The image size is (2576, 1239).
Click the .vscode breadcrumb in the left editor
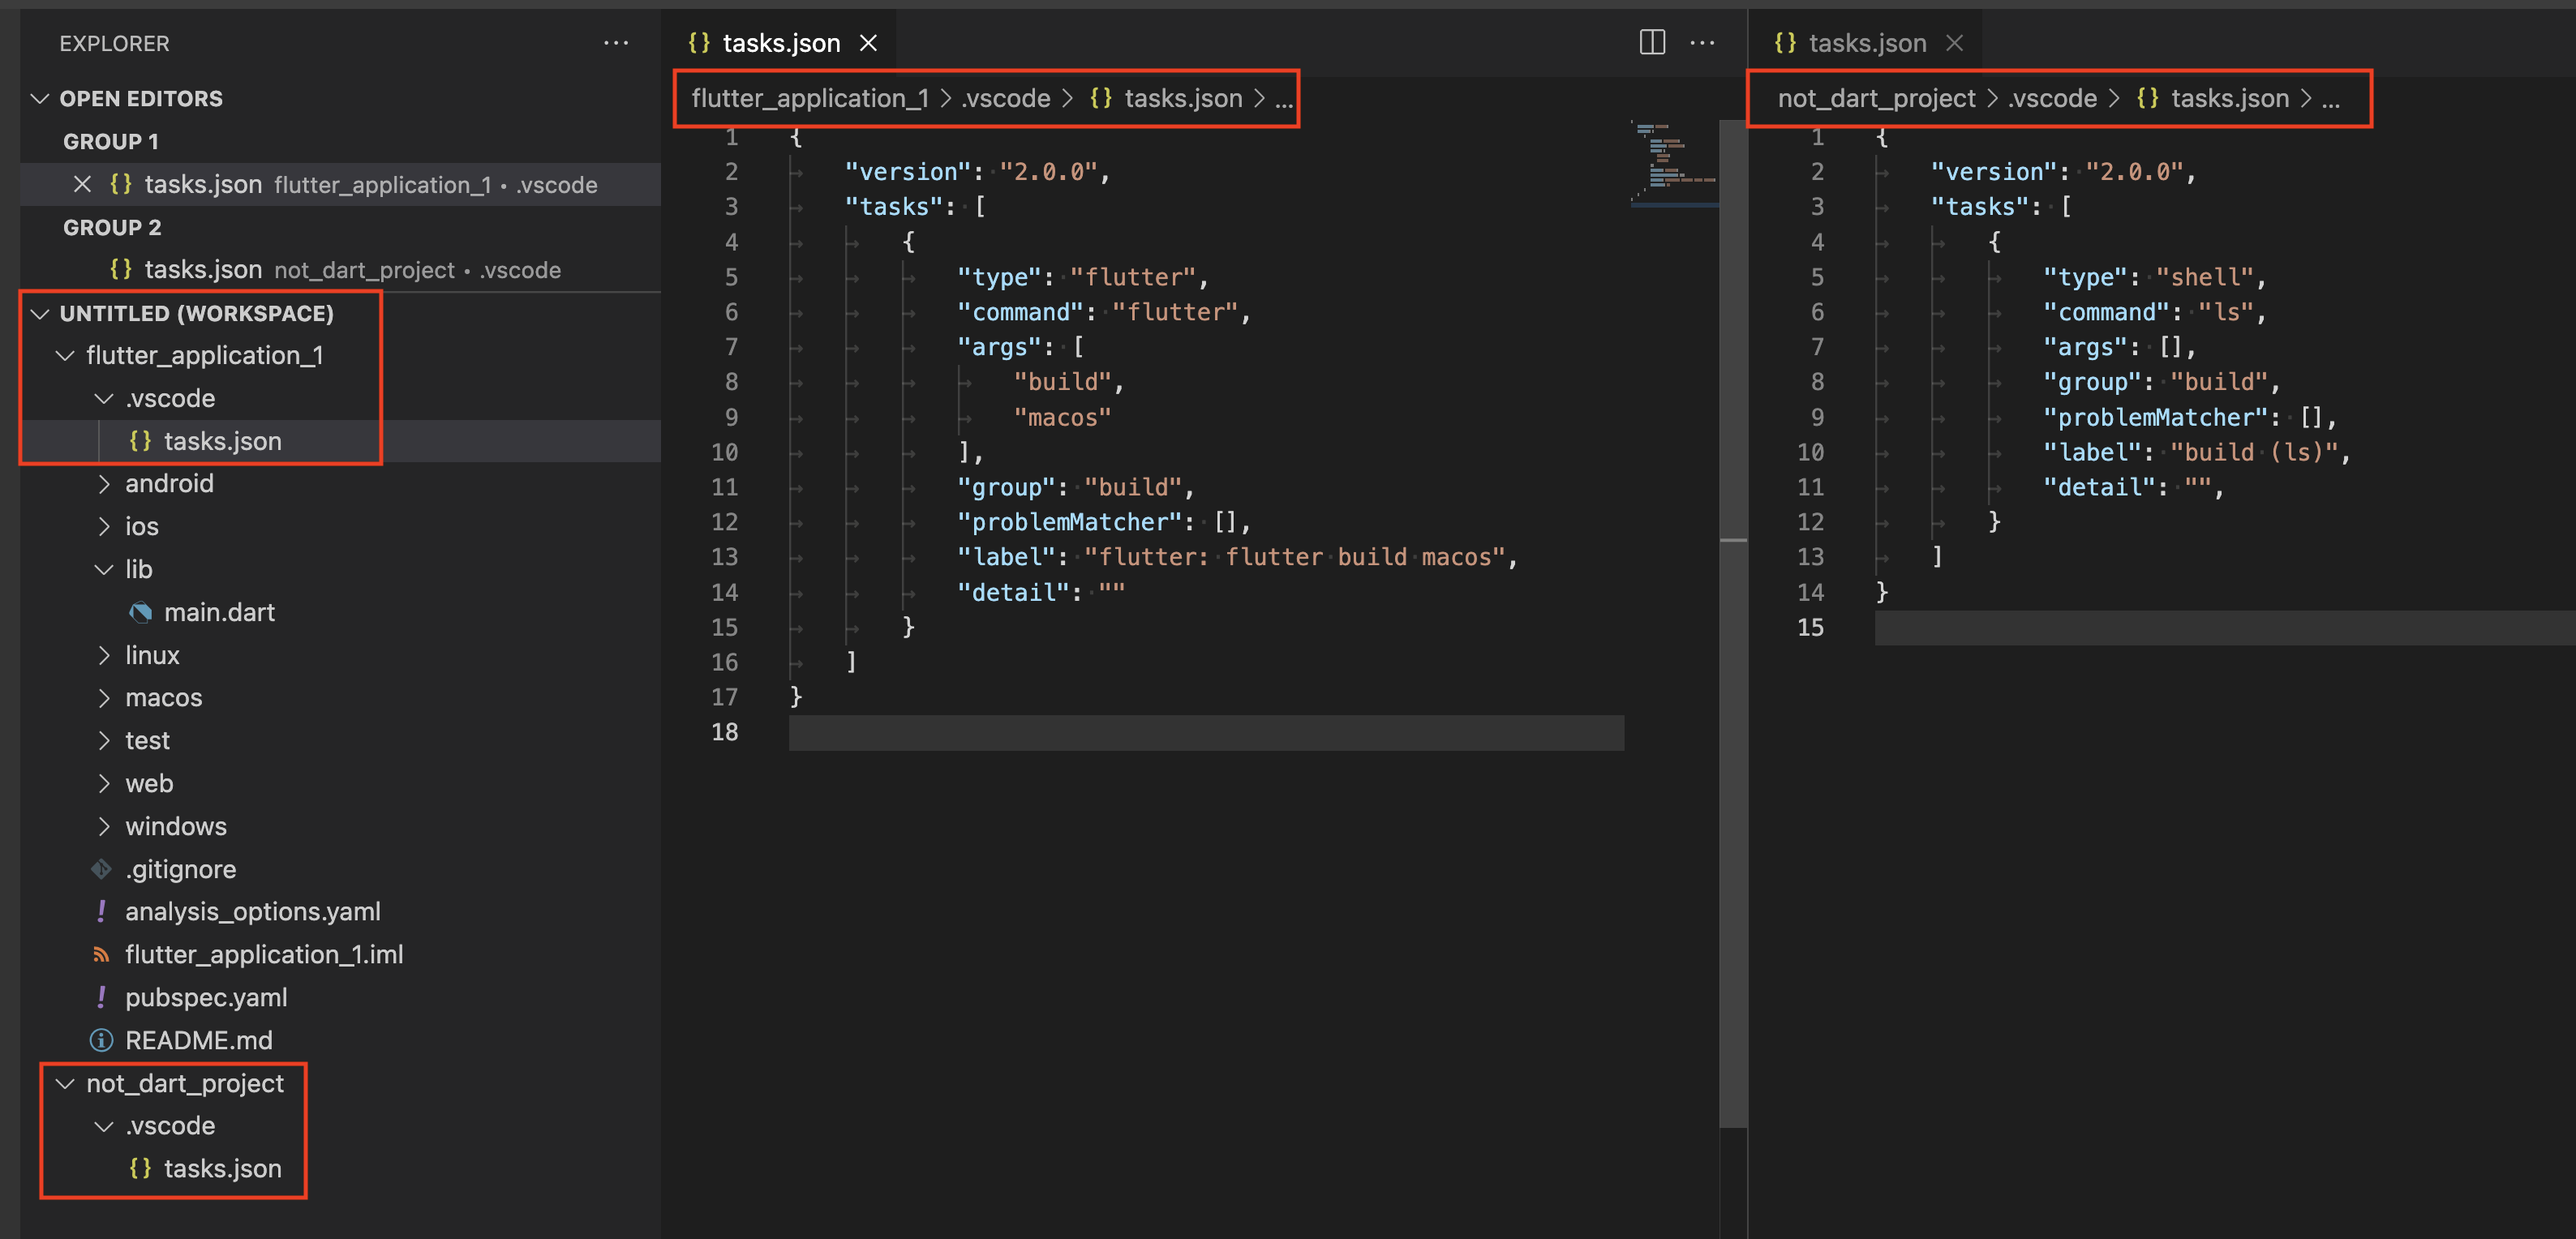1004,98
